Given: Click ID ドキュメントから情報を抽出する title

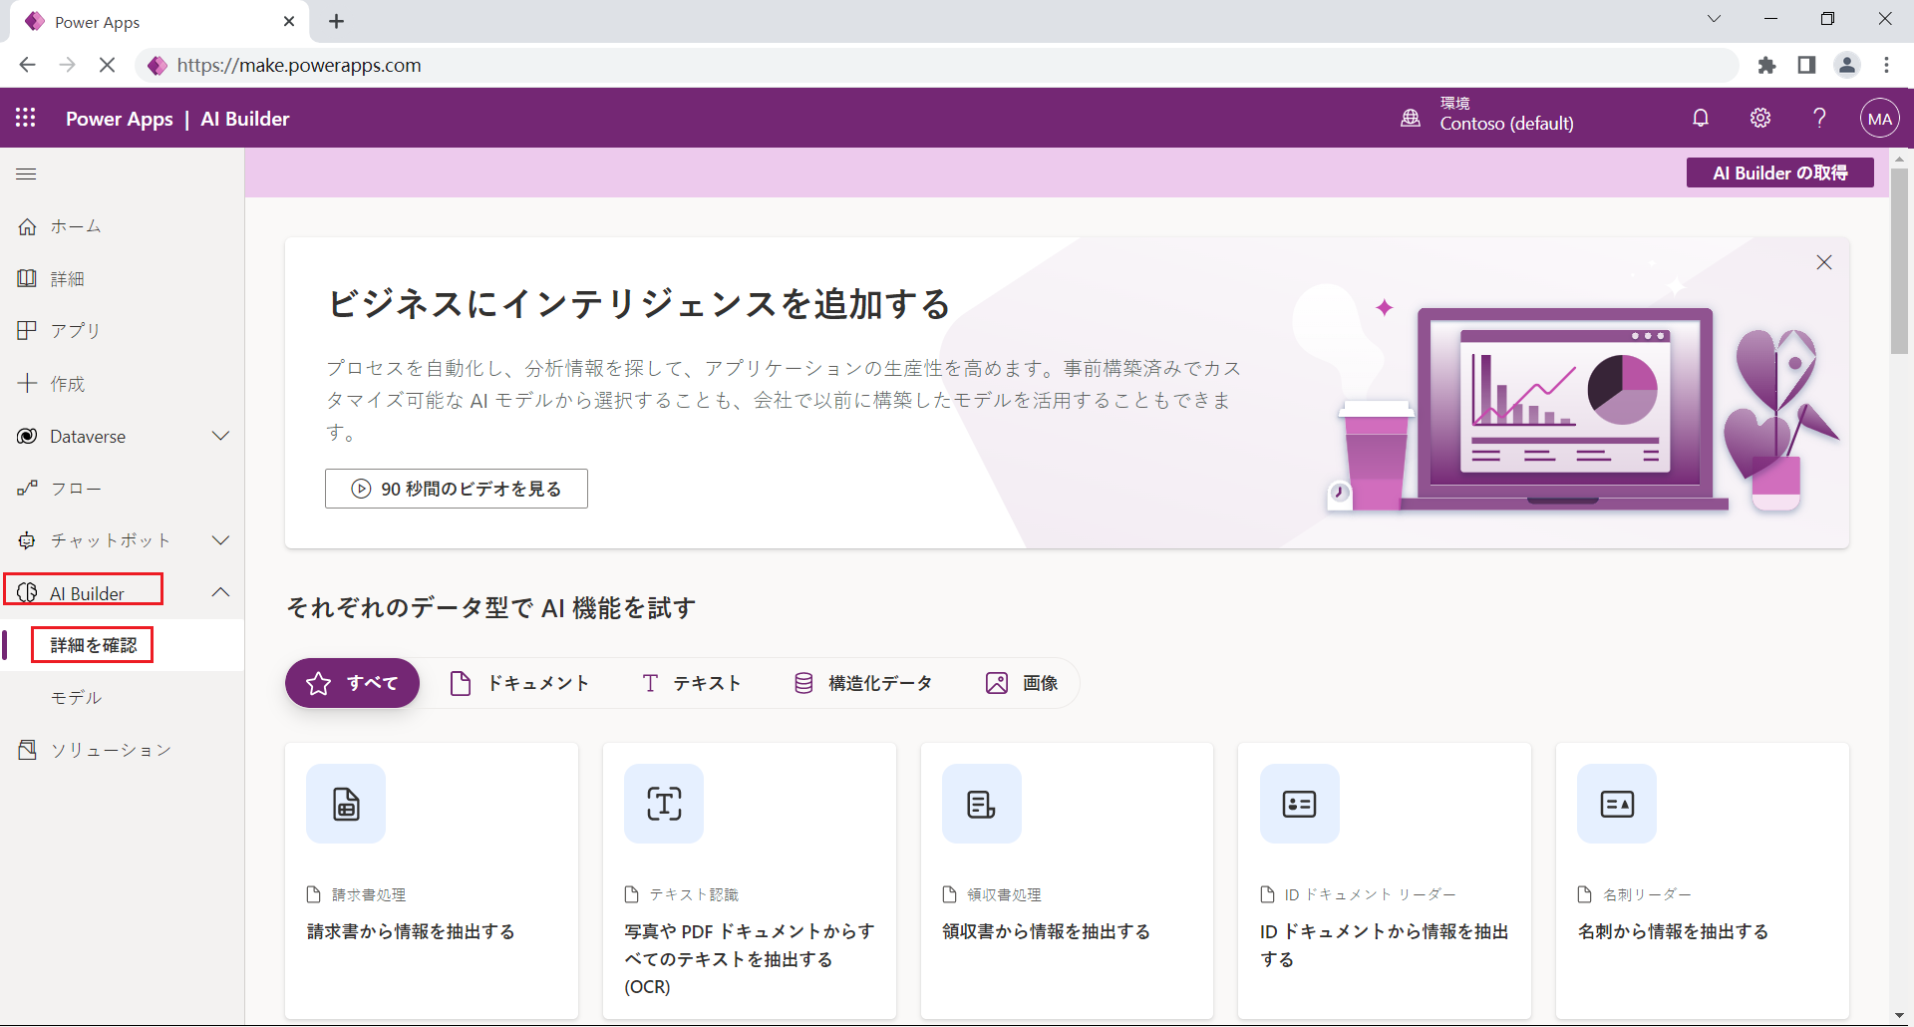Looking at the screenshot, I should (x=1385, y=945).
